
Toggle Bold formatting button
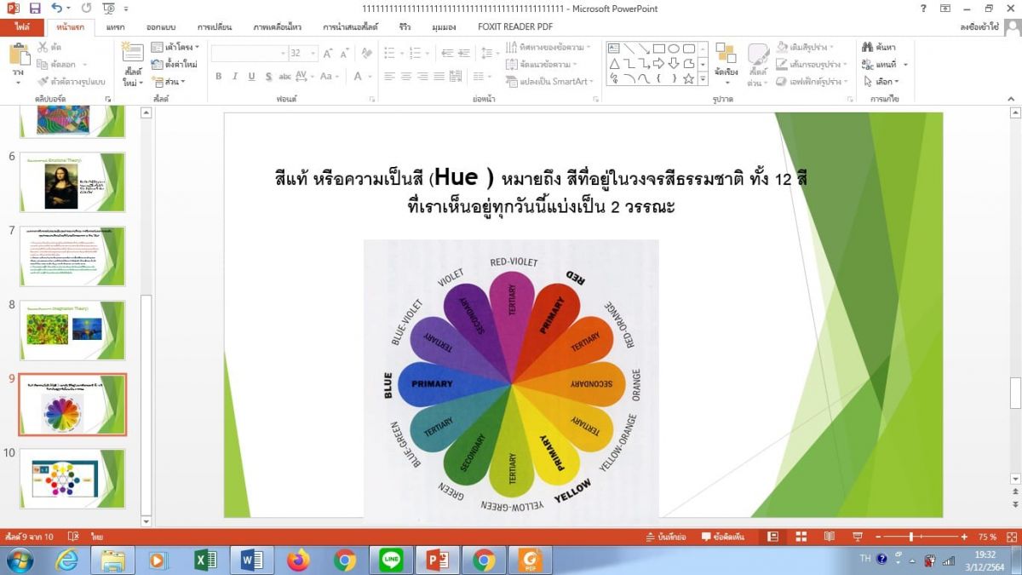pyautogui.click(x=218, y=77)
